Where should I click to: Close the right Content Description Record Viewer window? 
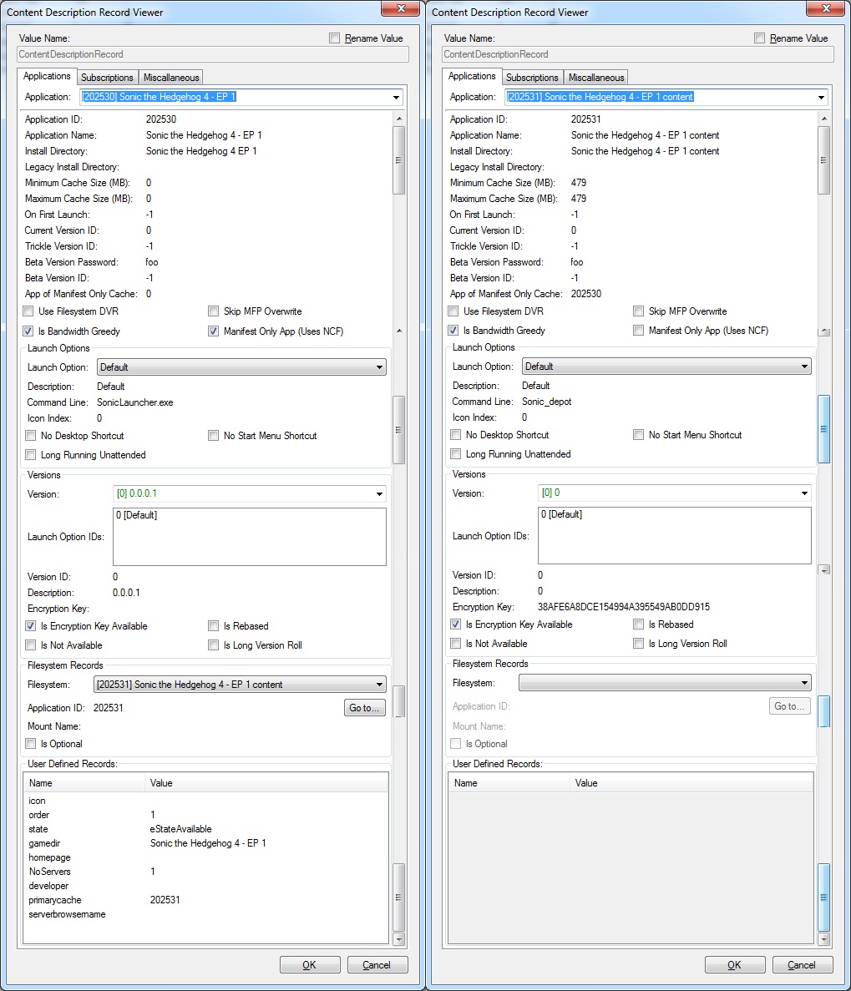(824, 9)
